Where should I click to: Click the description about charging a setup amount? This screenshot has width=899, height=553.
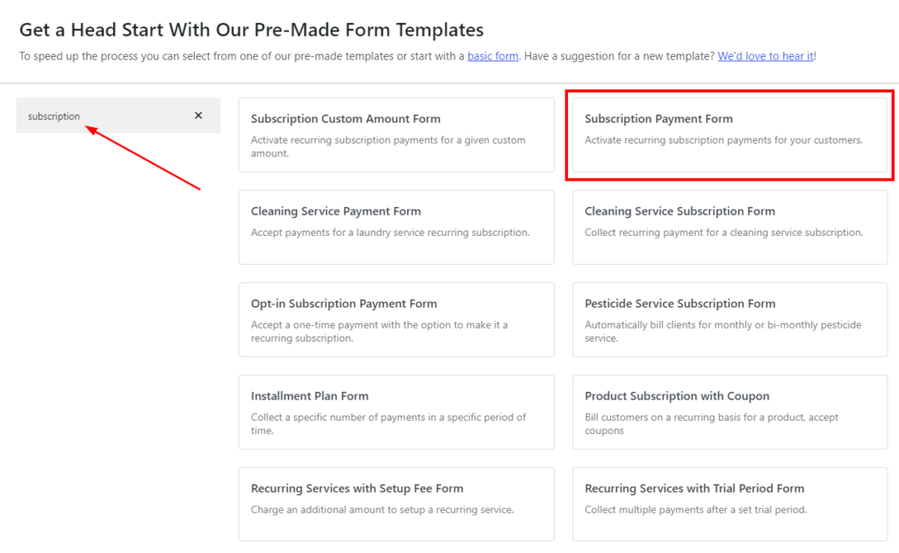(382, 510)
